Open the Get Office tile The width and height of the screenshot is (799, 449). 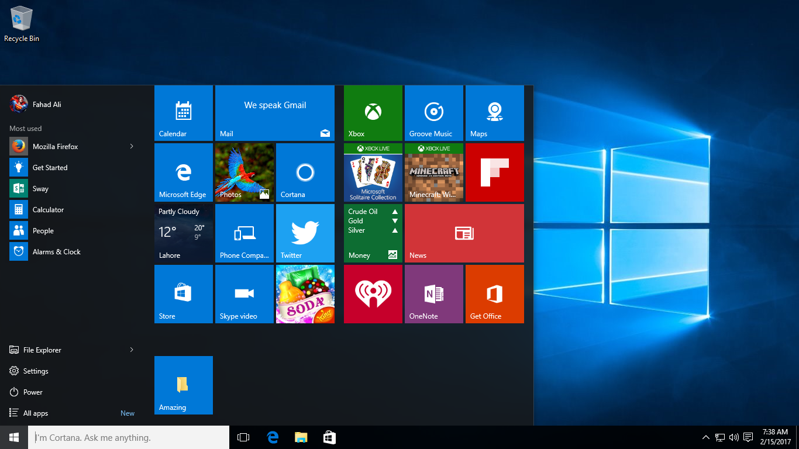pos(495,294)
